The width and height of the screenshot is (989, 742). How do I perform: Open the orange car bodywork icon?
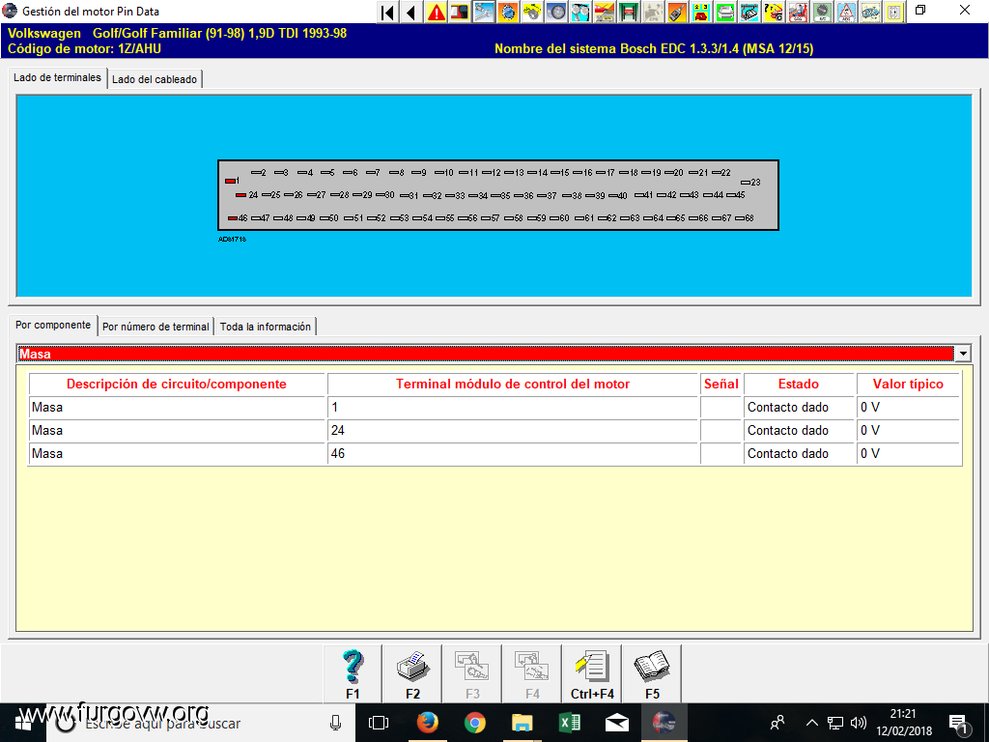coord(605,12)
